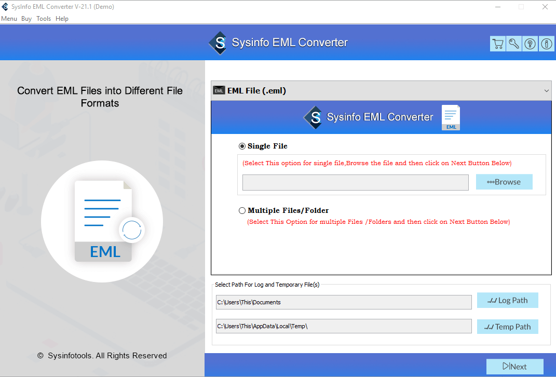Open the Tools menu
The width and height of the screenshot is (556, 377).
tap(44, 18)
